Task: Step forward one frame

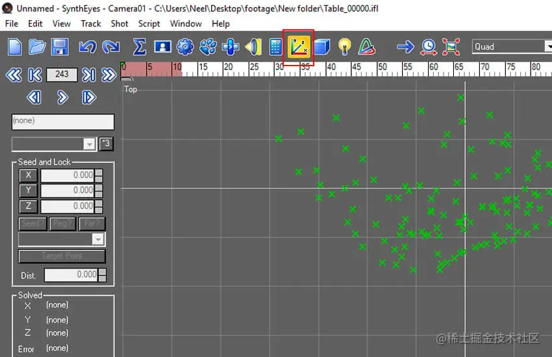Action: [x=89, y=97]
